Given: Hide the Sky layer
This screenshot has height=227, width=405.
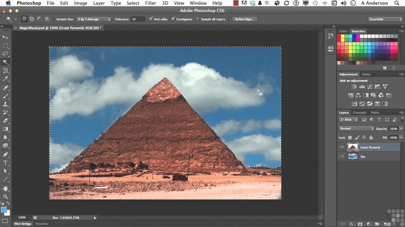Looking at the screenshot, I should click(x=342, y=156).
